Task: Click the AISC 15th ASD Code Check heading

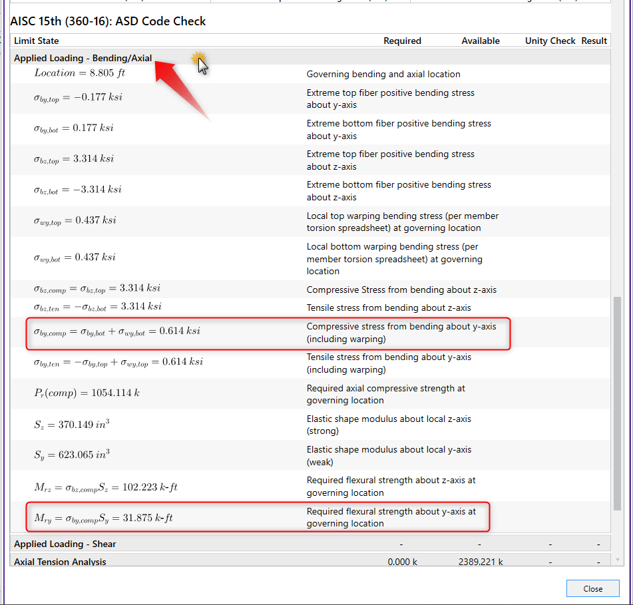Action: click(x=108, y=21)
